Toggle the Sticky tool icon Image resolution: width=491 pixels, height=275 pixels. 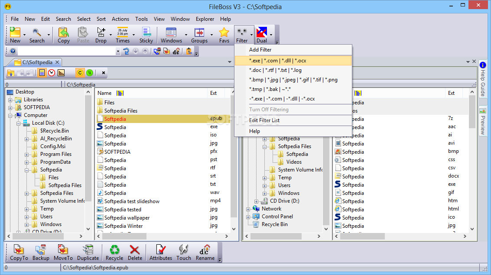146,35
